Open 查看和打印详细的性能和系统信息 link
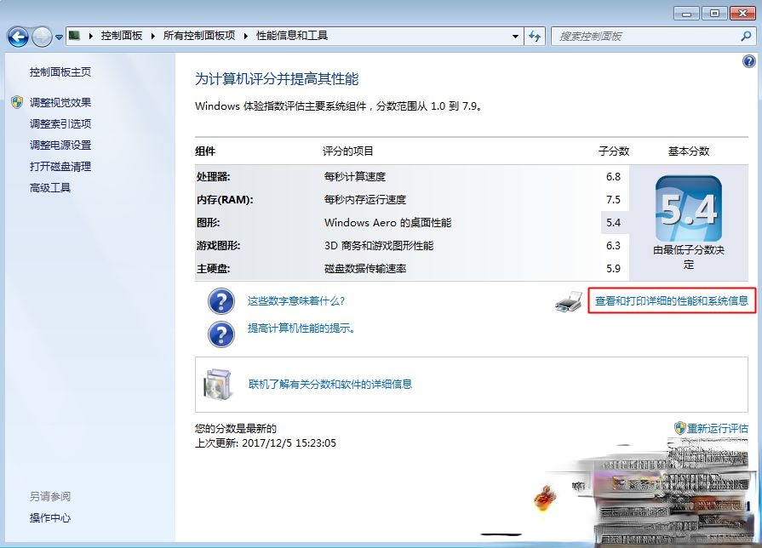The image size is (762, 548). 672,301
